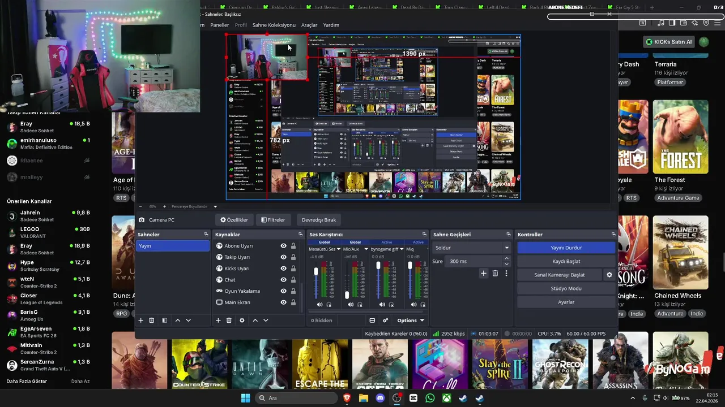
Task: Open Ayarlar settings button
Action: pos(566,302)
